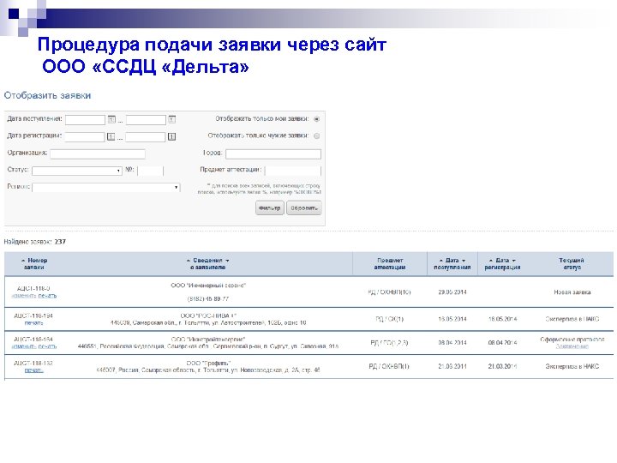Image resolution: width=617 pixels, height=463 pixels.
Task: Open 'Заключение' link in status column
Action: (x=572, y=346)
